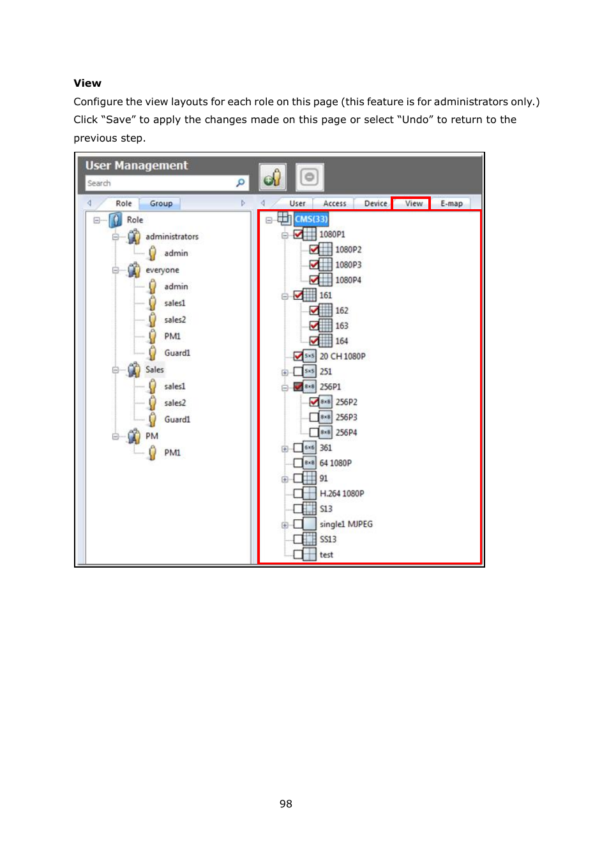Image resolution: width=609 pixels, height=861 pixels.
Task: Click the H.264 1080P layout icon
Action: click(x=310, y=493)
